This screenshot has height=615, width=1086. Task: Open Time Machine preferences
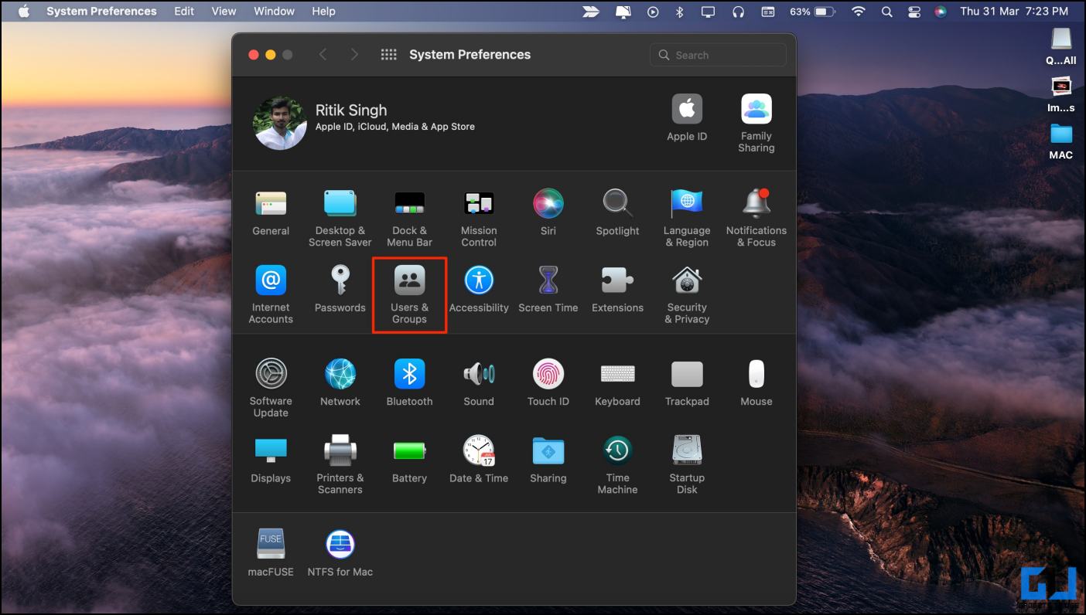point(617,465)
